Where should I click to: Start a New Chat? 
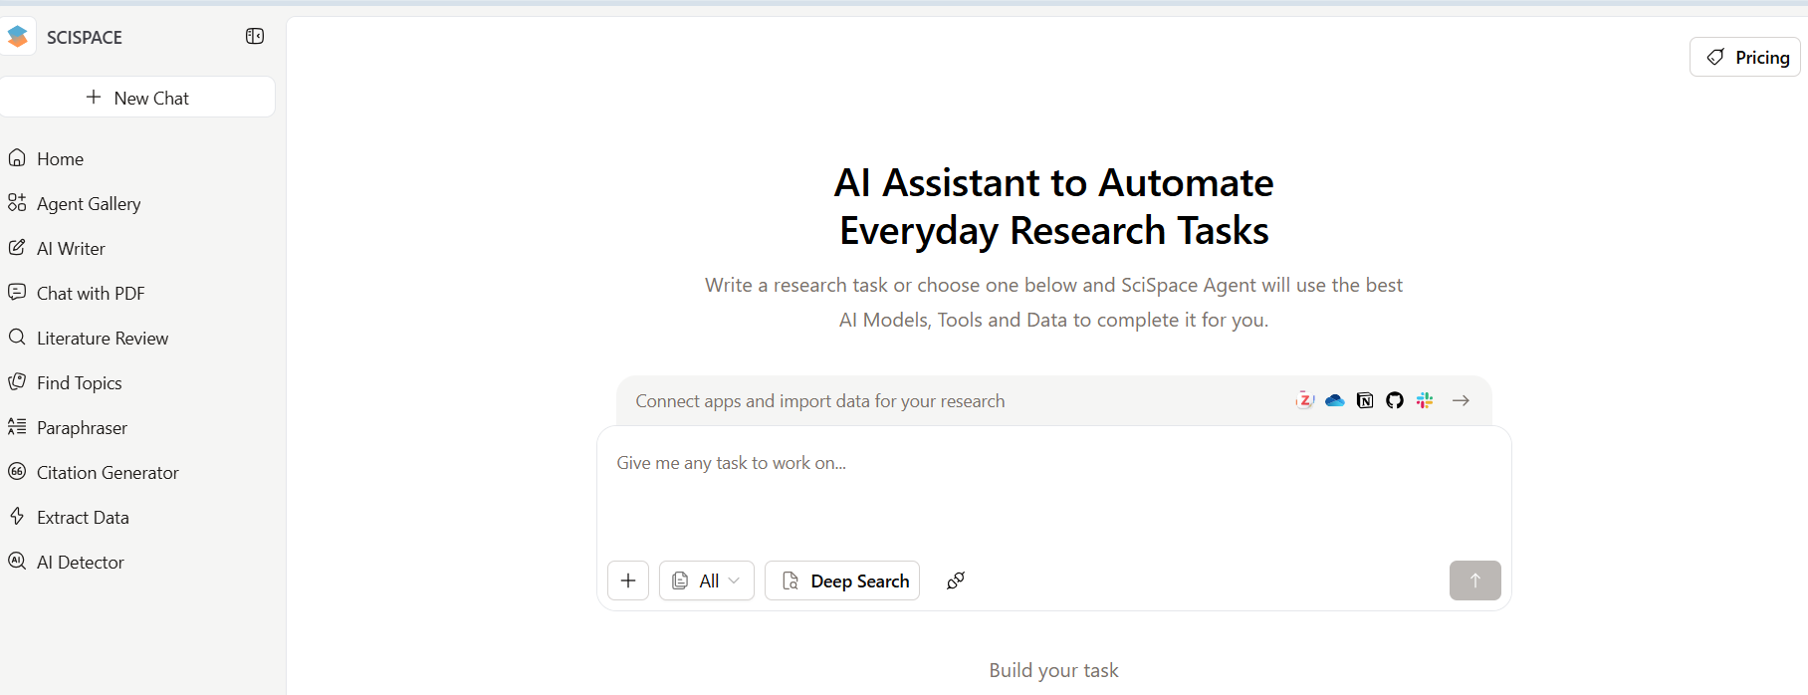point(137,98)
